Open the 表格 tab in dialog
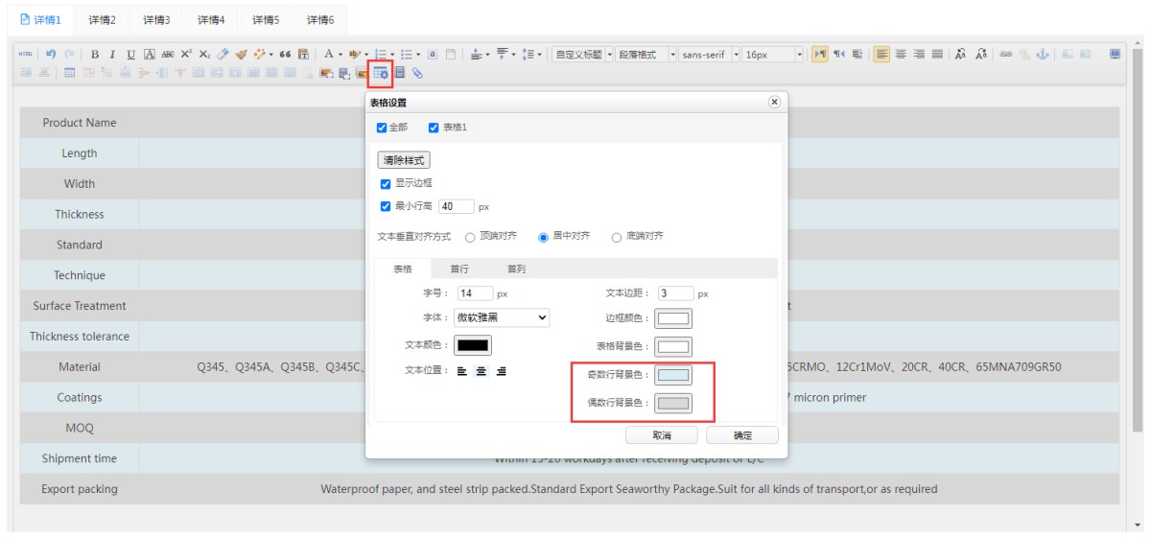 pos(403,269)
